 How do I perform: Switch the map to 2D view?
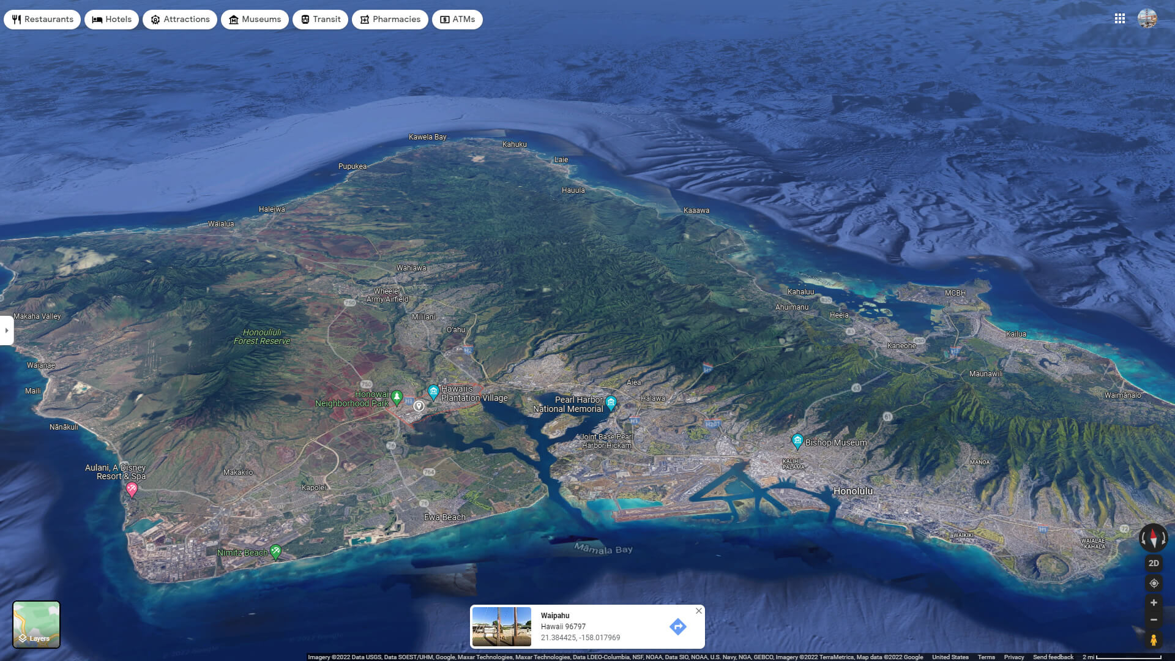pyautogui.click(x=1153, y=562)
